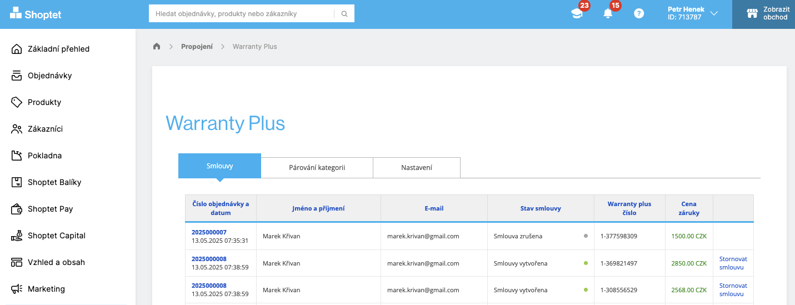Open the Marketing sidebar item
This screenshot has width=795, height=305.
[46, 289]
